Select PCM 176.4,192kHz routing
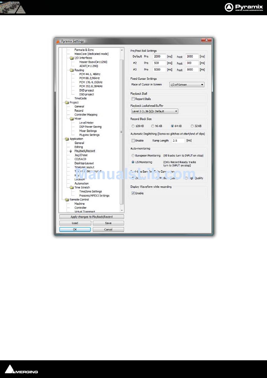 coord(91,82)
